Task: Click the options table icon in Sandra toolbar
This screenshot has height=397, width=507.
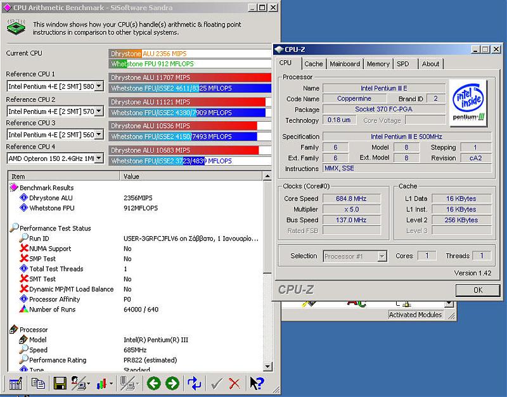Action: pos(15,384)
